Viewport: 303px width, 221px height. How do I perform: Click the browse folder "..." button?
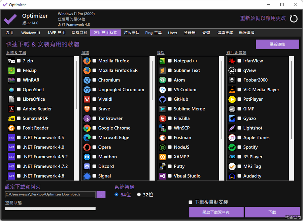[x=101, y=195]
